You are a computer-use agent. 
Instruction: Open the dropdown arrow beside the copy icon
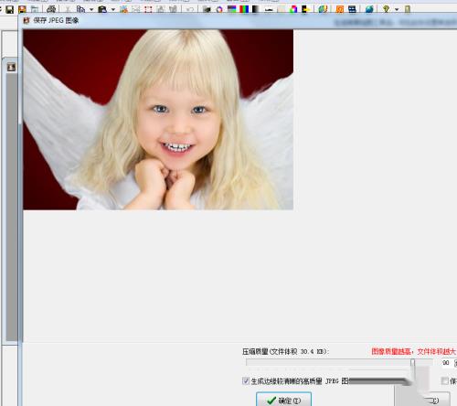[x=91, y=10]
